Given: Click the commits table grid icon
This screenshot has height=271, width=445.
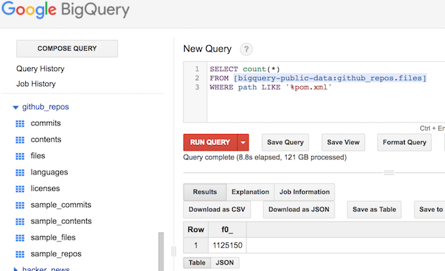Looking at the screenshot, I should click(20, 123).
